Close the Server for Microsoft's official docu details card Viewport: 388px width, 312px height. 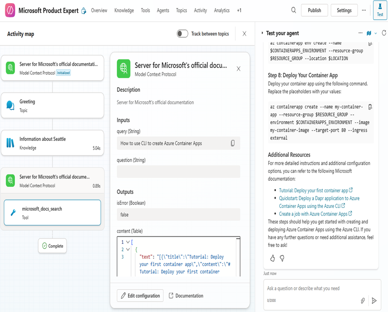238,69
